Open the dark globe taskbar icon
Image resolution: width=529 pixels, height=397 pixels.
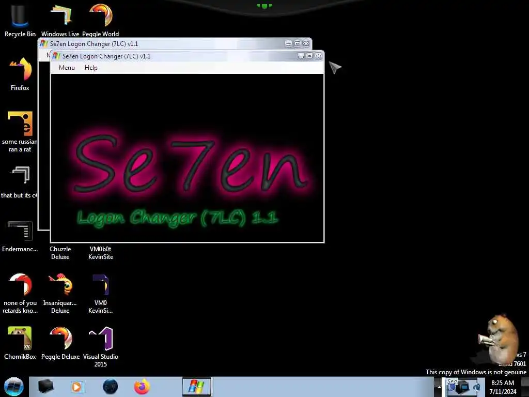pos(111,387)
